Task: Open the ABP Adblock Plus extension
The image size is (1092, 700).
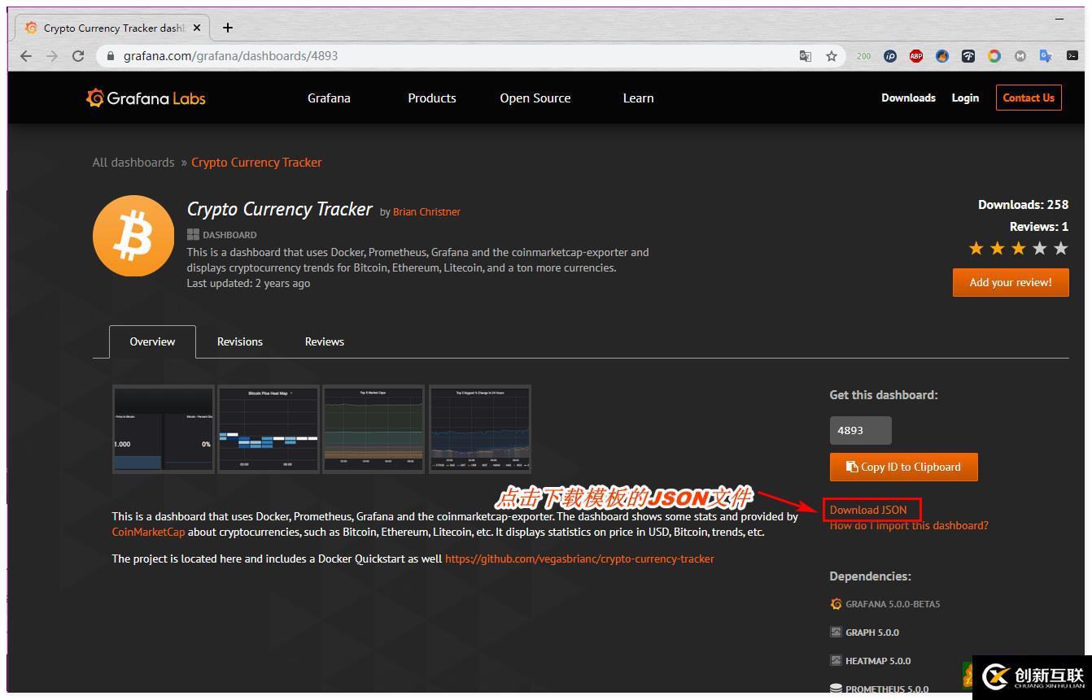Action: pyautogui.click(x=916, y=56)
